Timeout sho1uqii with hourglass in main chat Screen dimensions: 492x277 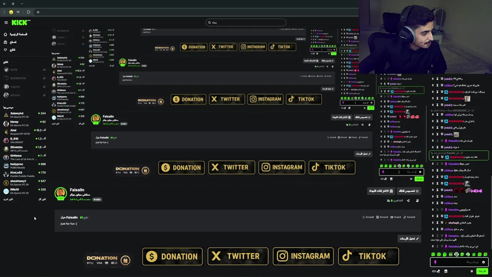pos(437,223)
